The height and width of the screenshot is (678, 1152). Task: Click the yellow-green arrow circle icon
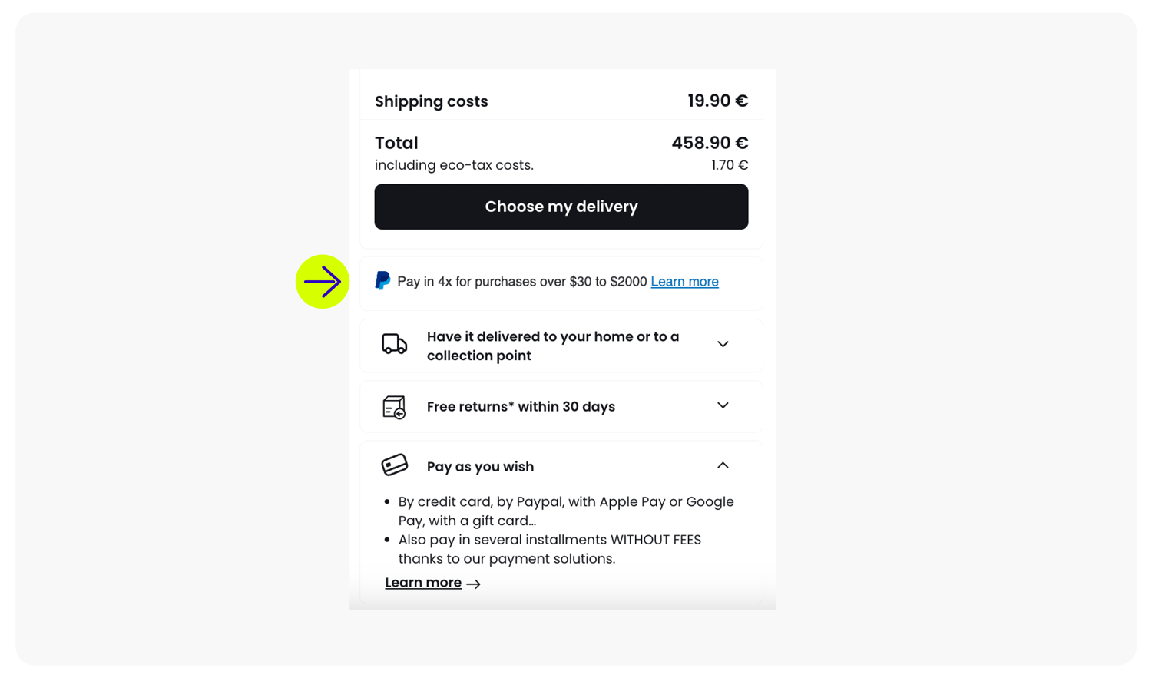click(x=323, y=282)
